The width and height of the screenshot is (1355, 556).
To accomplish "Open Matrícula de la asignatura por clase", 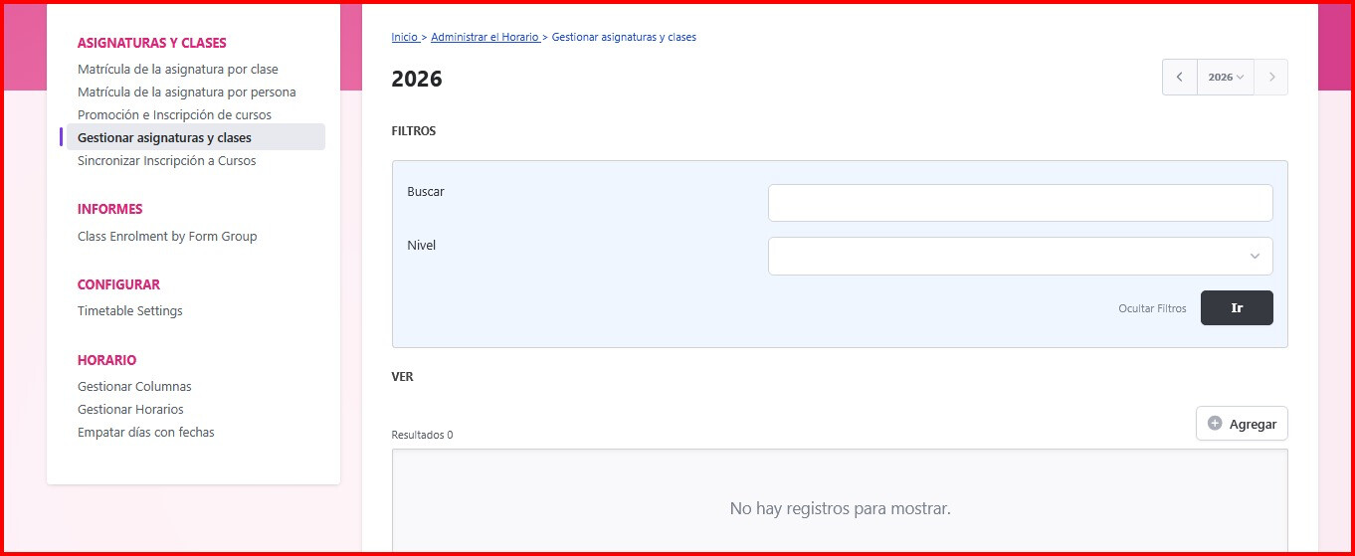I will coord(178,70).
